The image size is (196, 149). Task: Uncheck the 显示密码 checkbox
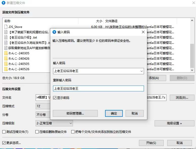click(x=55, y=98)
